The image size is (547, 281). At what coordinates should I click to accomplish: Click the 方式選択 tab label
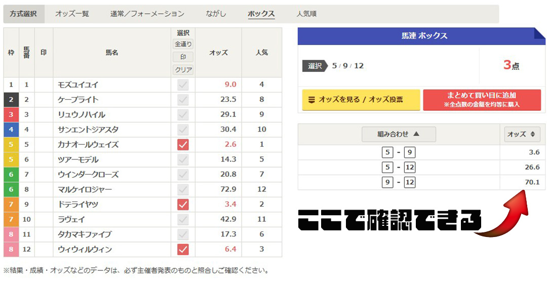click(23, 14)
